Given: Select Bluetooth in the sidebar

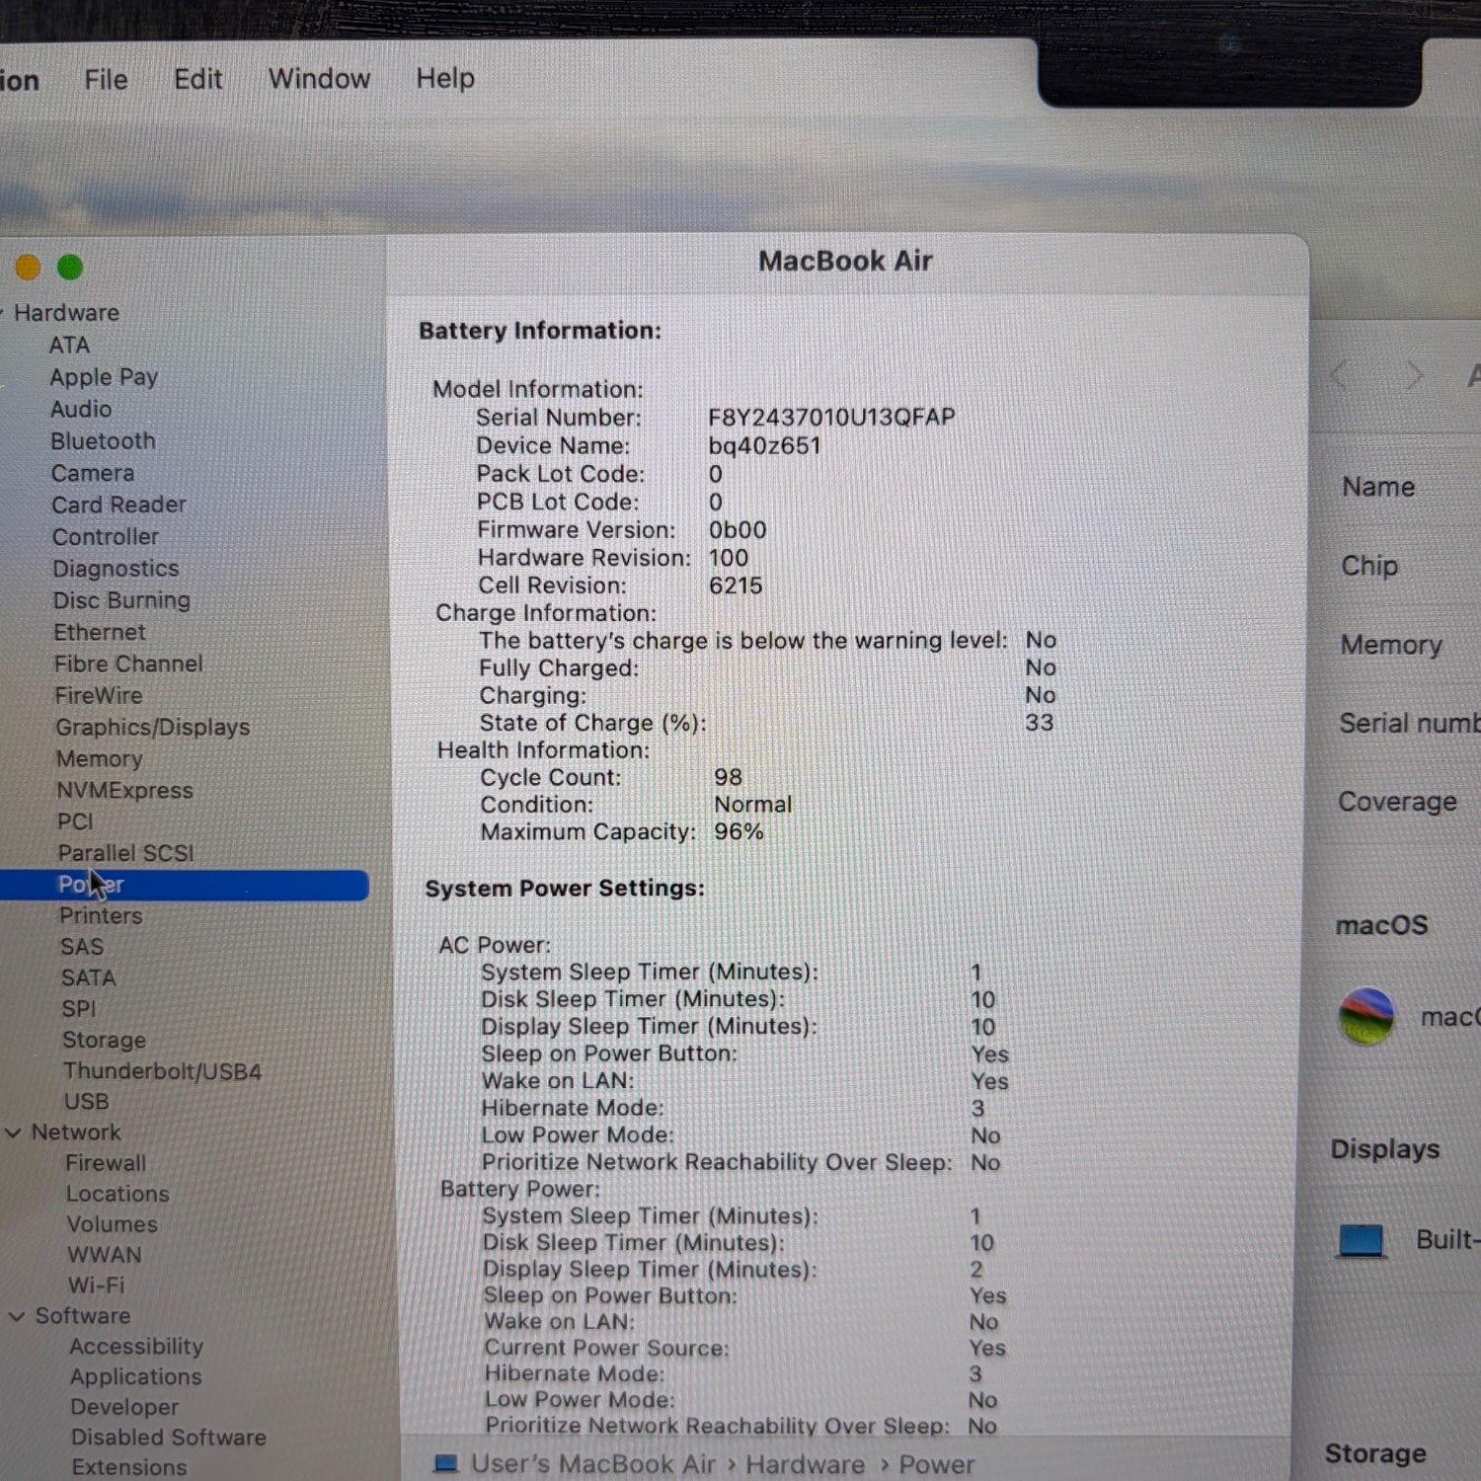Looking at the screenshot, I should coord(104,441).
